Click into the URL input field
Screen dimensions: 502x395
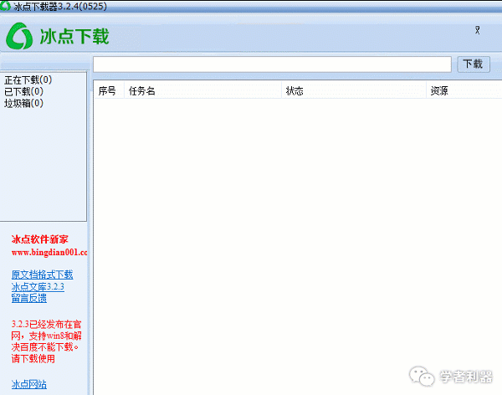pyautogui.click(x=272, y=64)
